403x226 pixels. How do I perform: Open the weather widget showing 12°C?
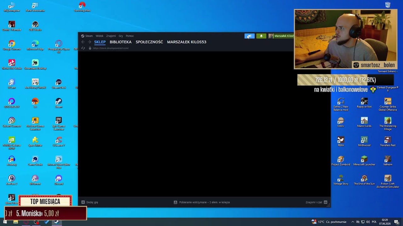coord(329,222)
